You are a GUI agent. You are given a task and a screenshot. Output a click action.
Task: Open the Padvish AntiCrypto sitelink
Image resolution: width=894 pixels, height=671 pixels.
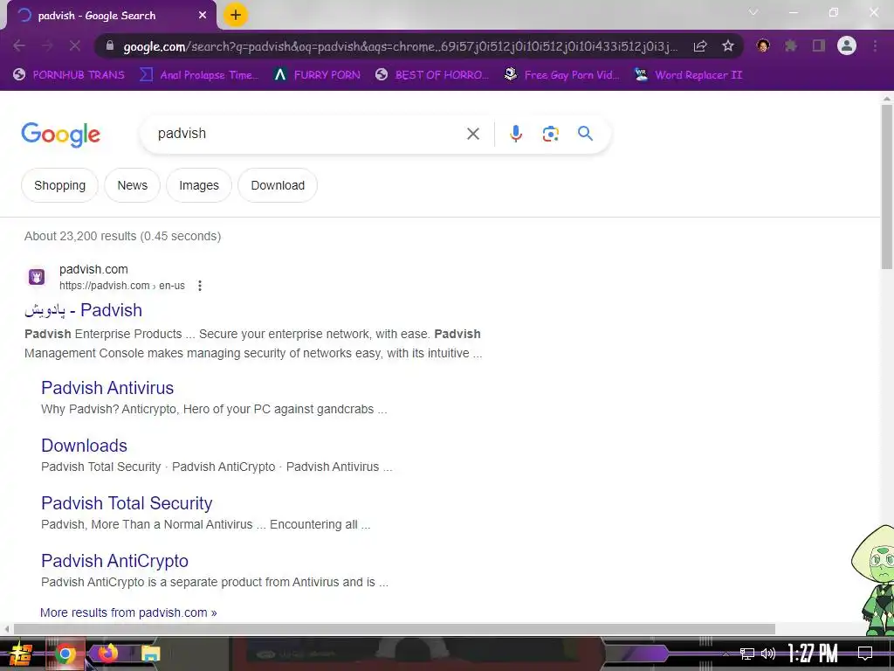(114, 561)
